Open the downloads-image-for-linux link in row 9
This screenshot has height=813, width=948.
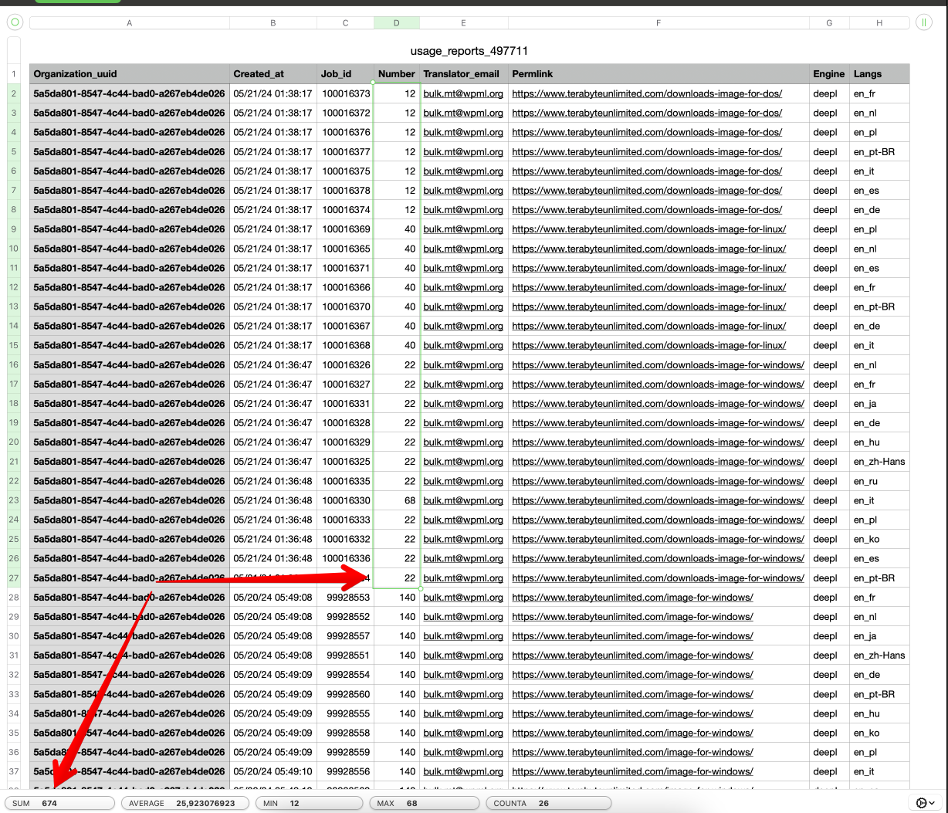[x=649, y=229]
